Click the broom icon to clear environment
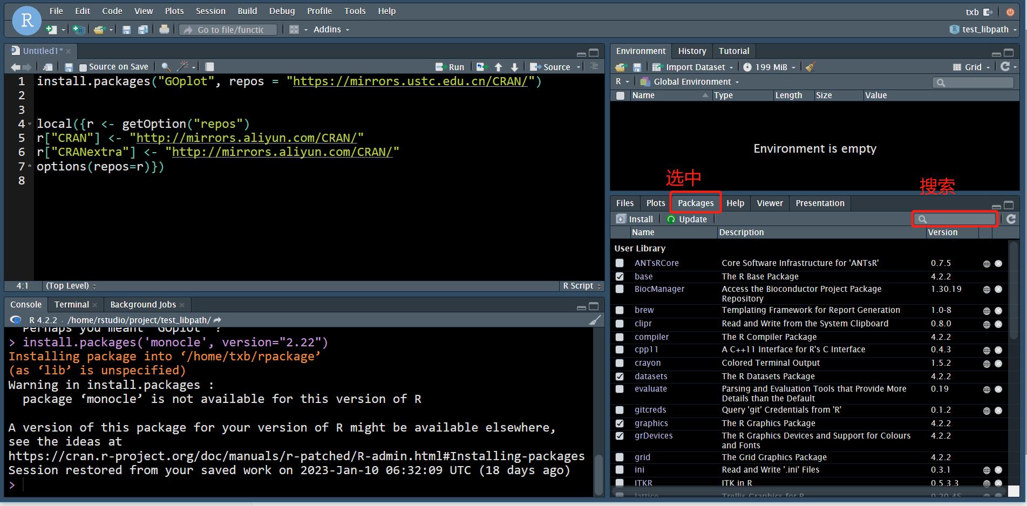Screen dimensions: 1027x506 pos(810,67)
